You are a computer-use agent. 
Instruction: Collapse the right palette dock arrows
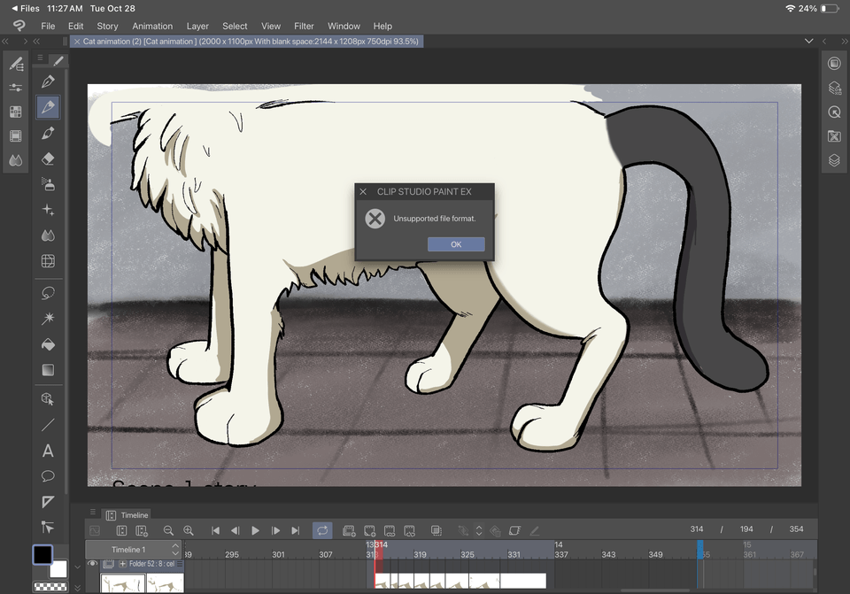(x=845, y=42)
